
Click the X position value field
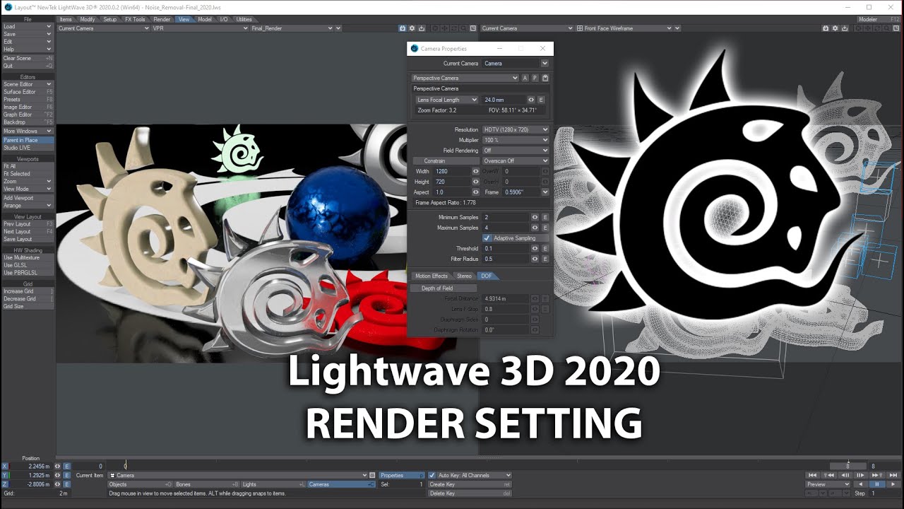coord(31,466)
